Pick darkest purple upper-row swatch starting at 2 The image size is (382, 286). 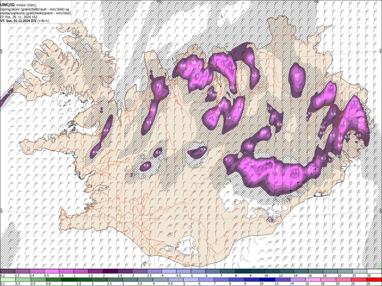pos(110,271)
